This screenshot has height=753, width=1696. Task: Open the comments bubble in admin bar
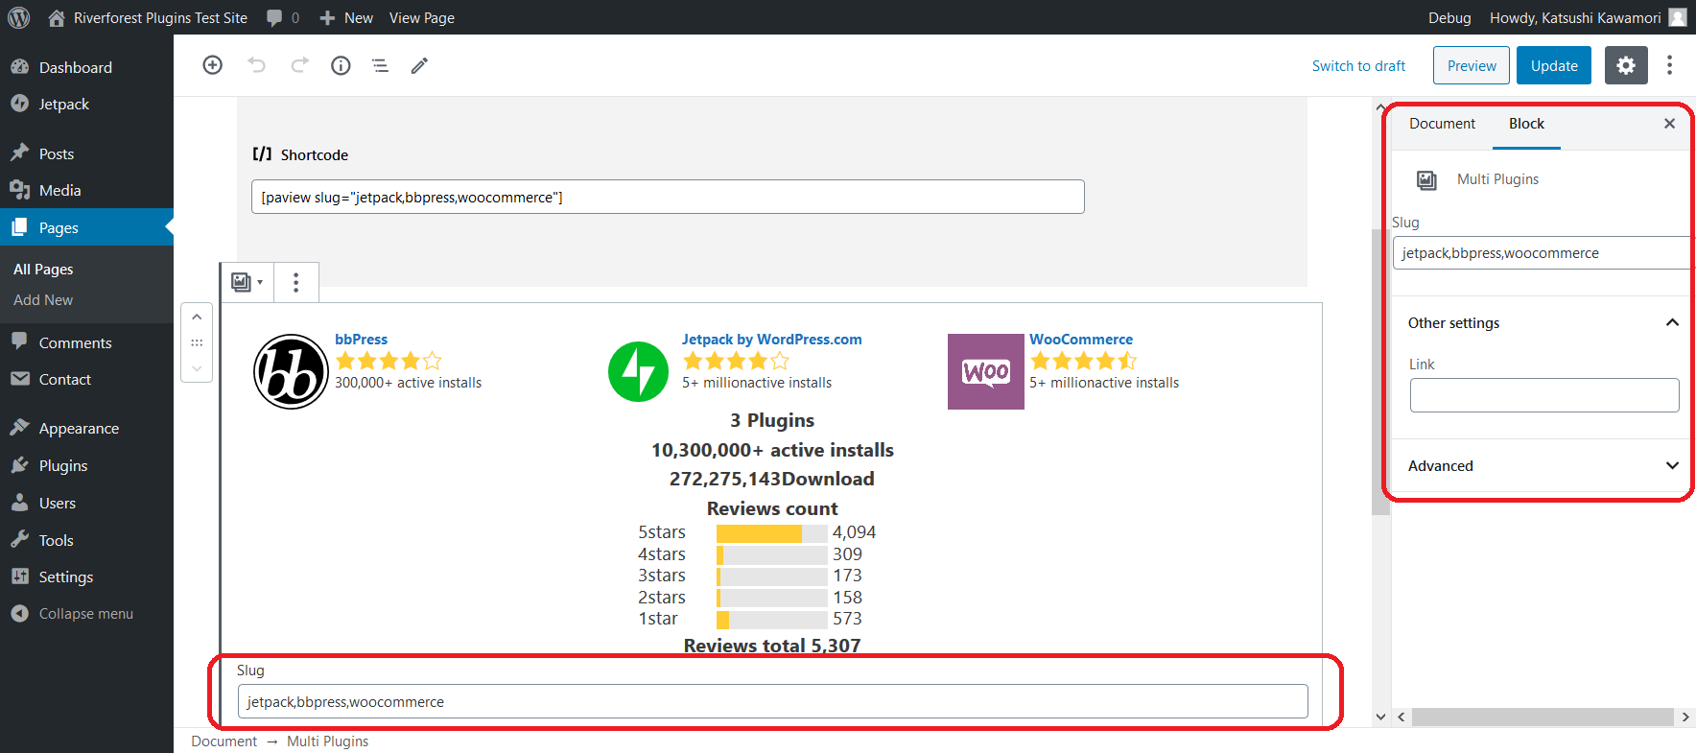[283, 17]
